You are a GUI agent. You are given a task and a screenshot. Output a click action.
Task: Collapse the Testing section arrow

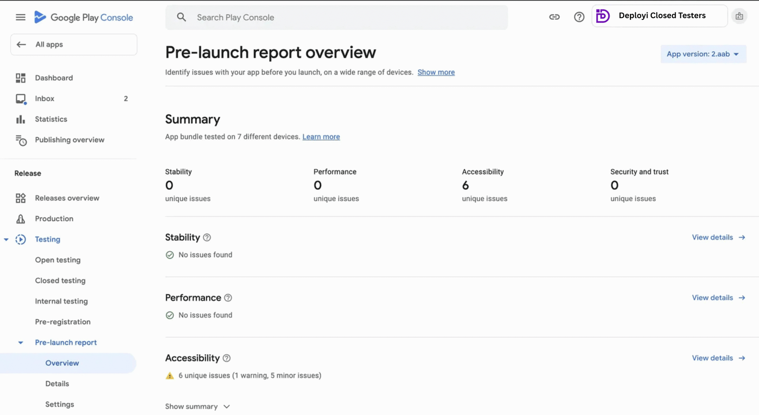6,240
